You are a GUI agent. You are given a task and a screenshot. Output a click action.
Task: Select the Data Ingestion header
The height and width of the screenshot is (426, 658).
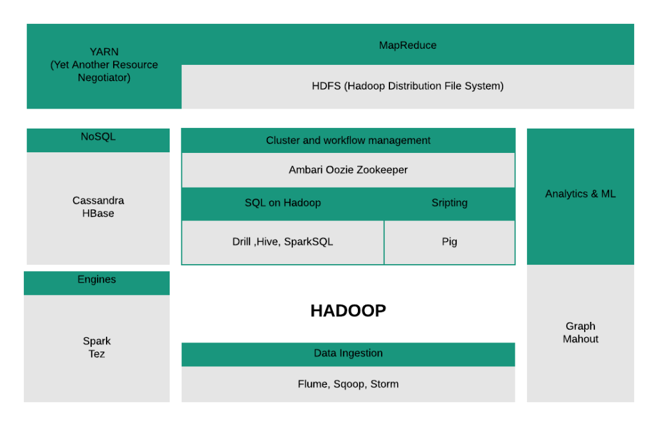[x=348, y=353]
